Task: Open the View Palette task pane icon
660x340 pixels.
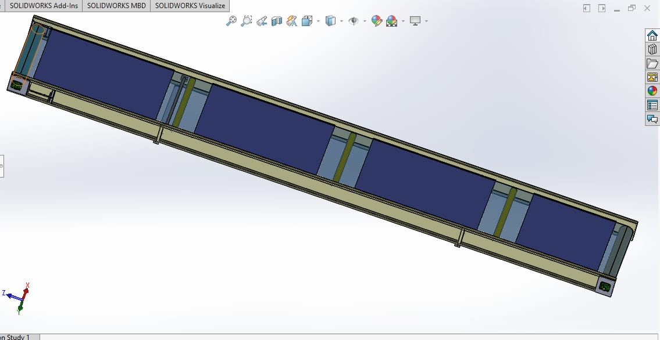Action: point(652,77)
